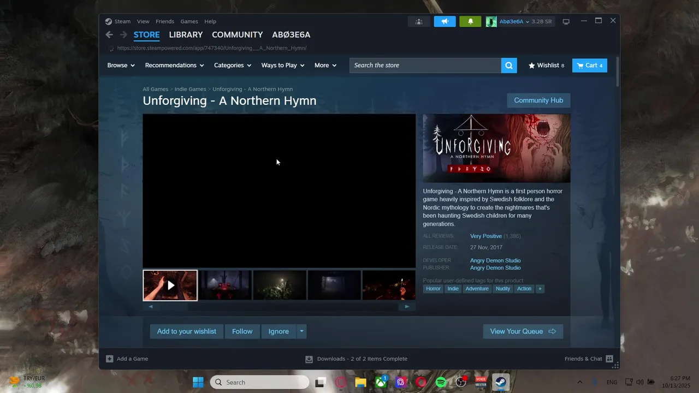Viewport: 699px width, 393px height.
Task: Open the family sharing icon button
Action: tap(419, 21)
